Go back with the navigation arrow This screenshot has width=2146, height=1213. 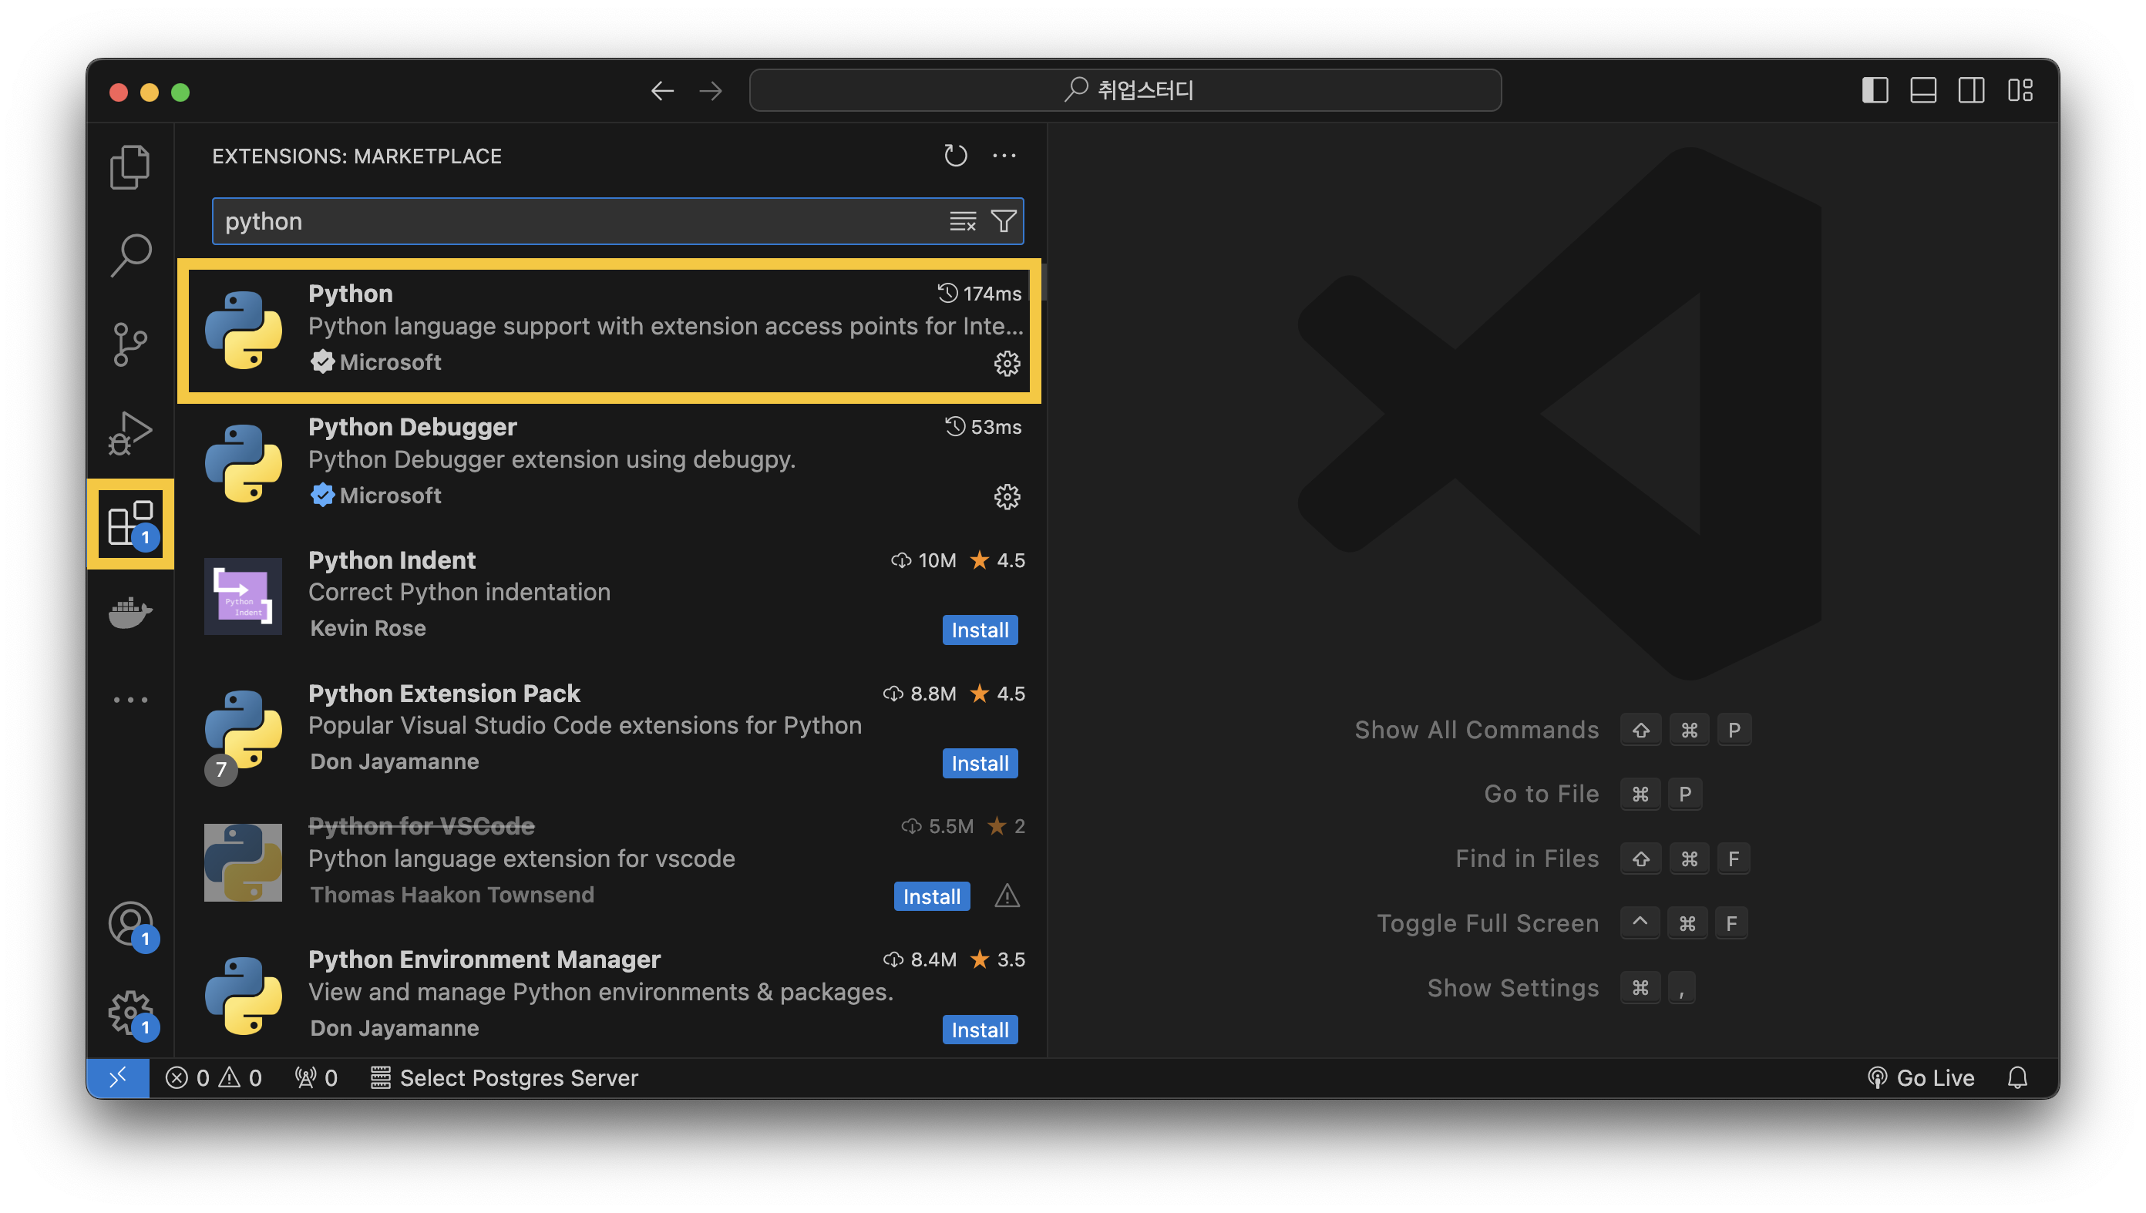click(662, 90)
